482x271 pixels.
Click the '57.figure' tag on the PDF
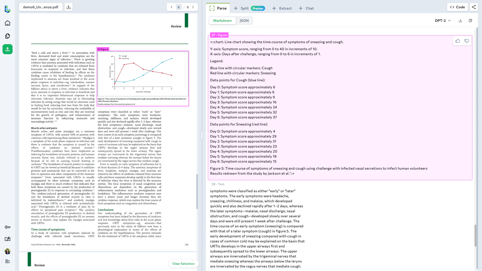(x=103, y=49)
